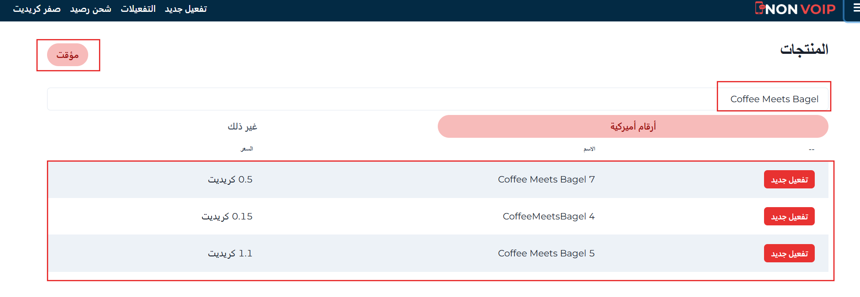
Task: Click the السعر column header
Action: 247,149
